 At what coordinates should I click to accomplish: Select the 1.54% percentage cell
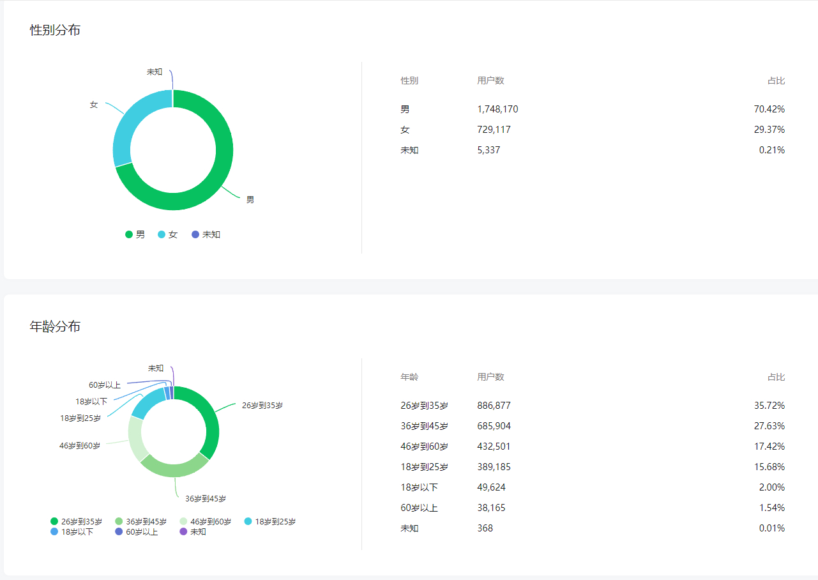(771, 508)
